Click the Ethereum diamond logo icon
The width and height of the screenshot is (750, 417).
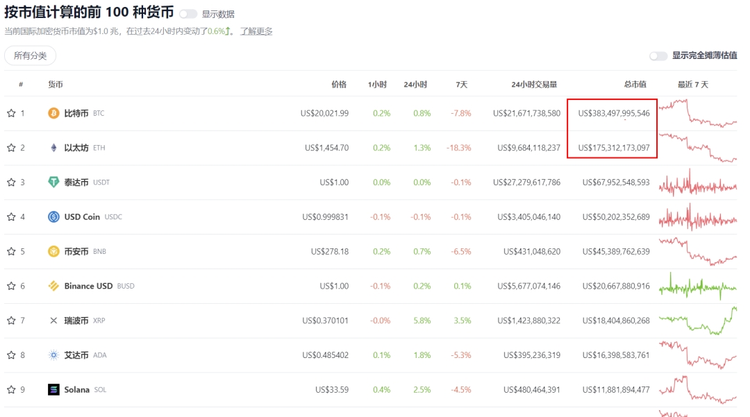point(53,148)
